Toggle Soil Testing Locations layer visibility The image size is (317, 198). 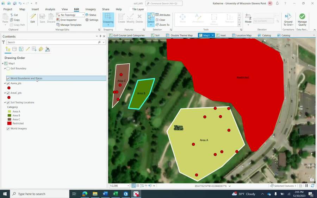tap(8, 103)
